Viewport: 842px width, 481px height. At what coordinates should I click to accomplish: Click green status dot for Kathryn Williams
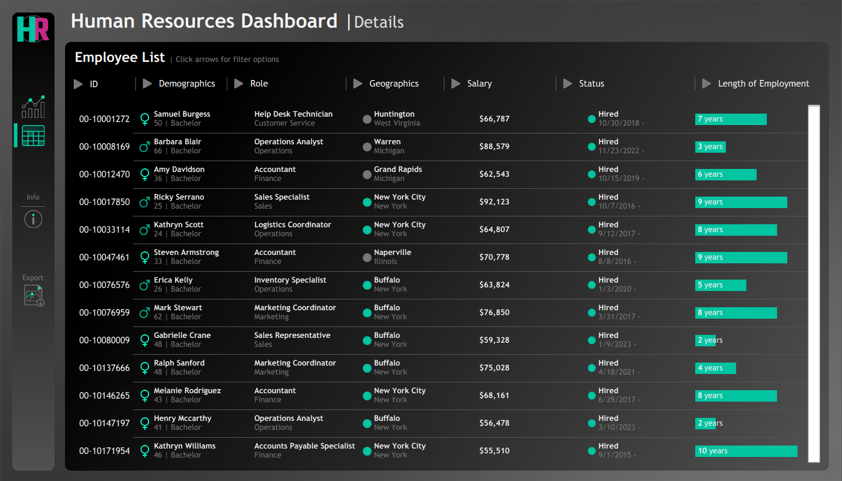[x=592, y=451]
